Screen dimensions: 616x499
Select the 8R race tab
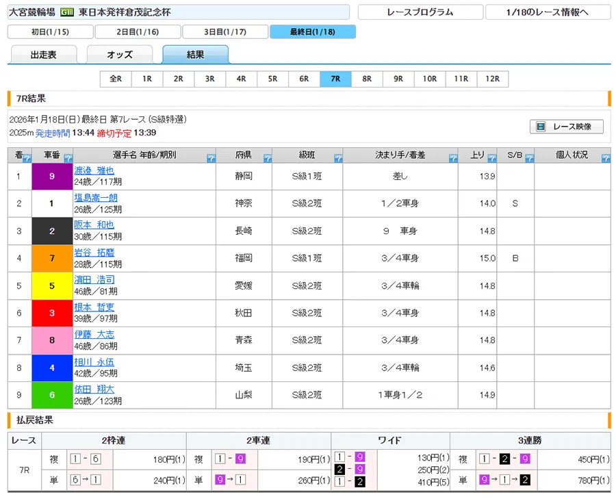(x=367, y=79)
